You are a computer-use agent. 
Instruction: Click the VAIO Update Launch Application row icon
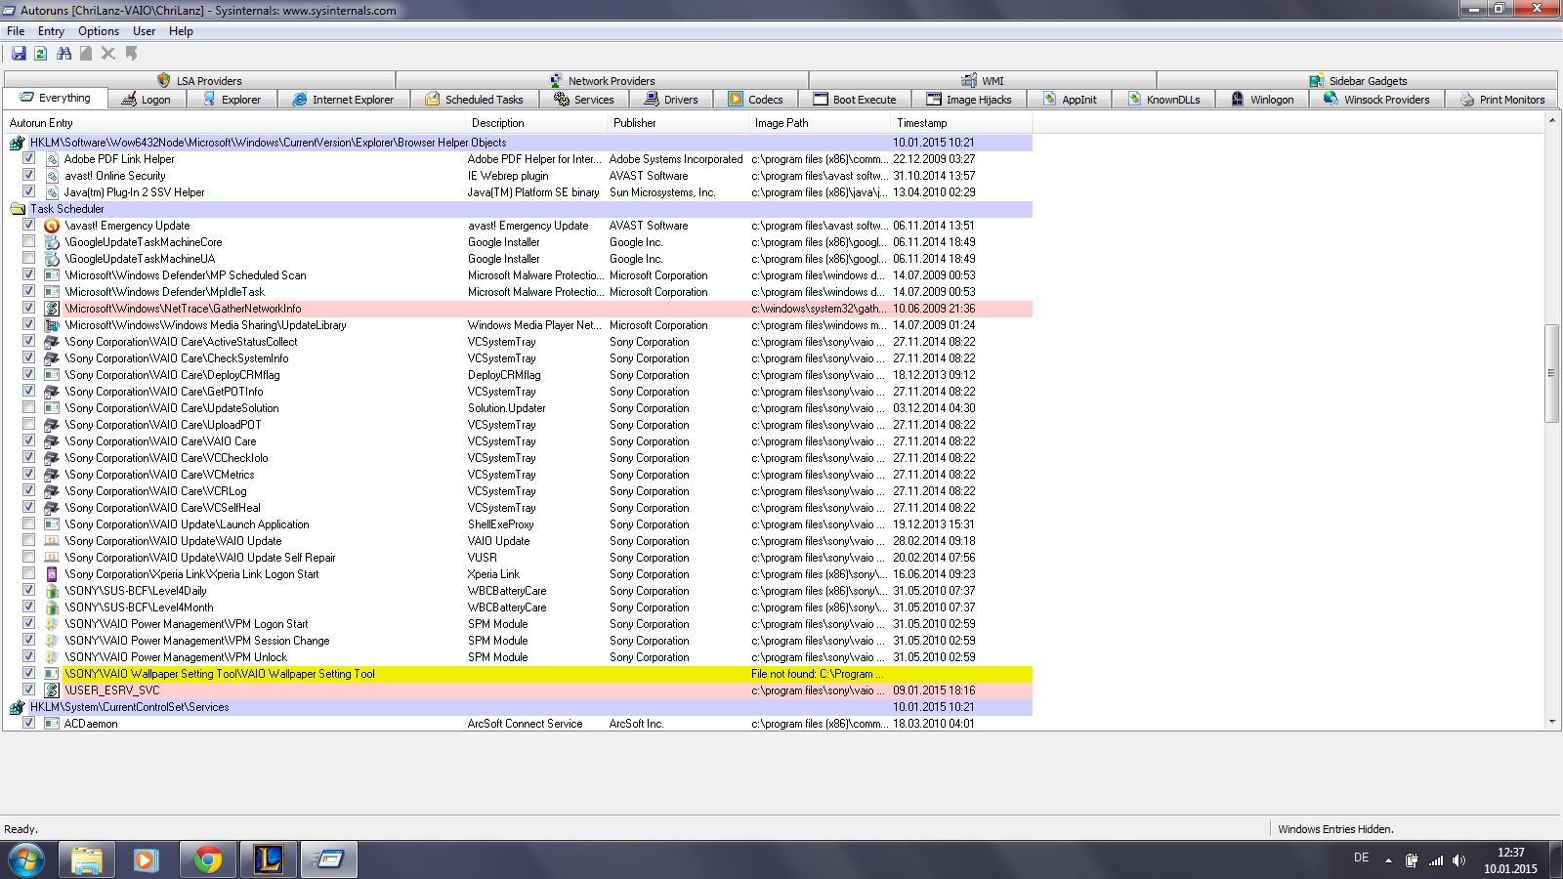point(52,524)
